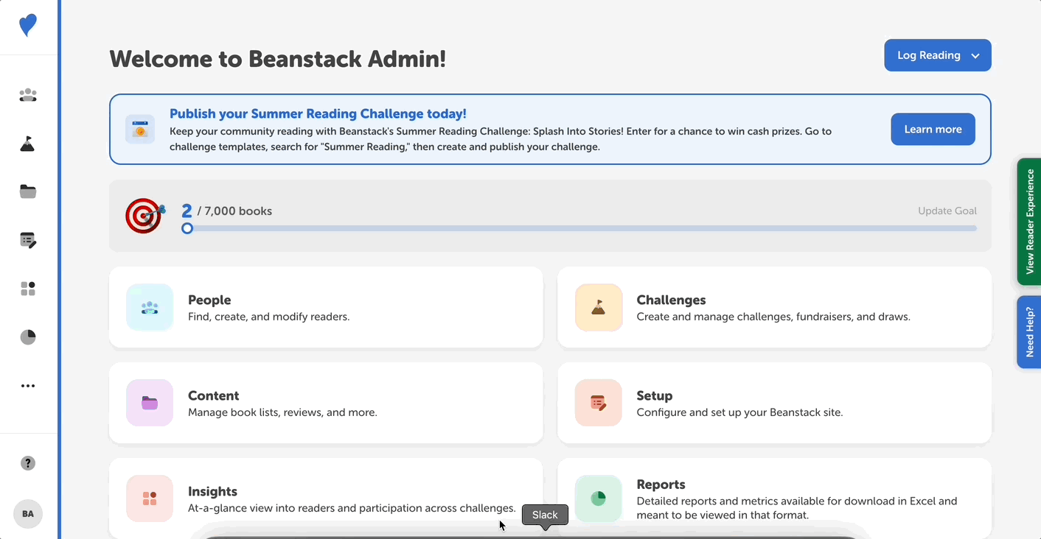Click the Beanstack heart logo
This screenshot has width=1041, height=539.
pyautogui.click(x=27, y=24)
